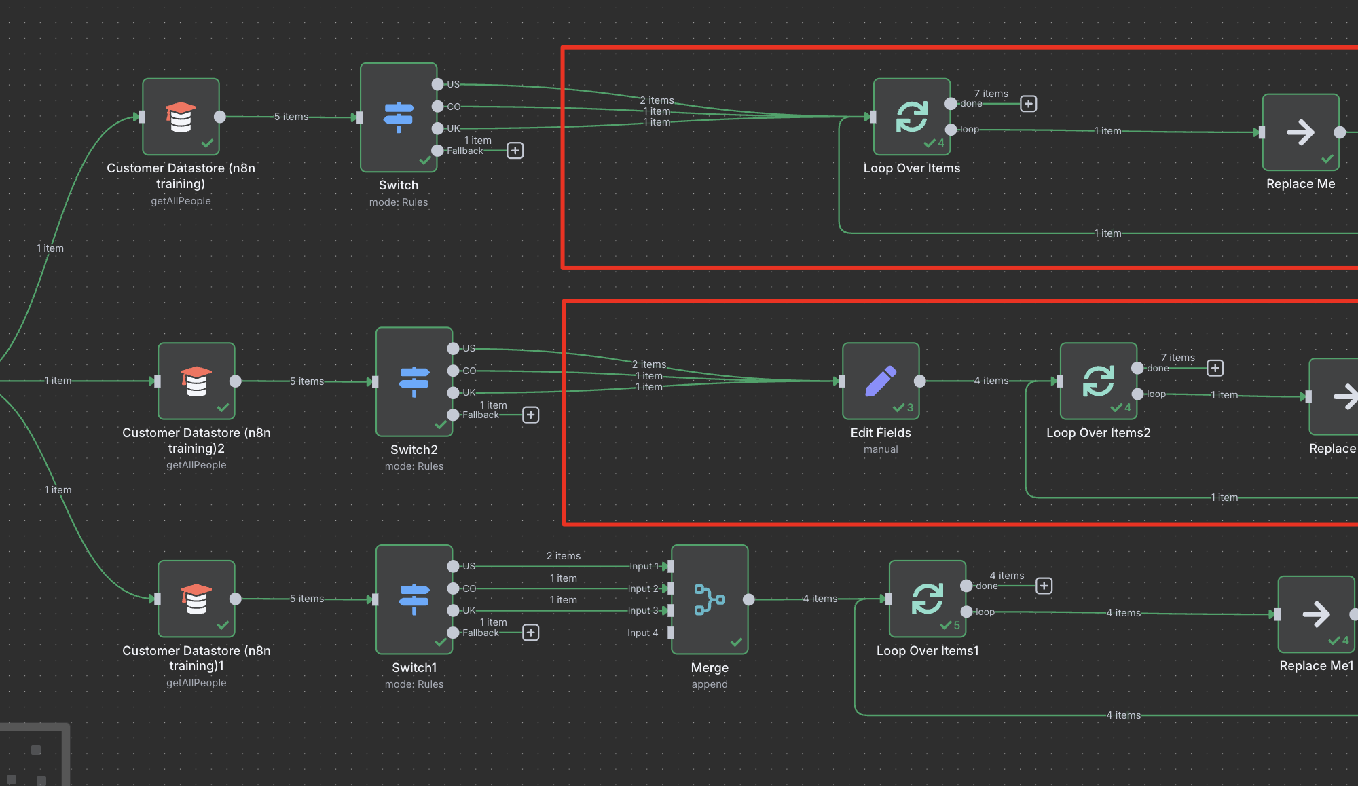This screenshot has width=1358, height=786.
Task: Click the minimap in bottom-left corner
Action: coord(34,757)
